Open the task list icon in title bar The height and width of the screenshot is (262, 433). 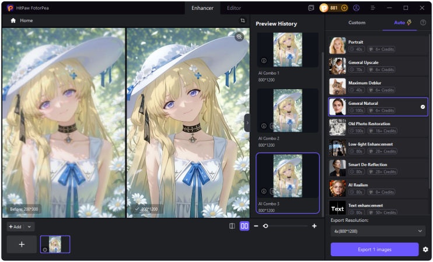point(311,8)
